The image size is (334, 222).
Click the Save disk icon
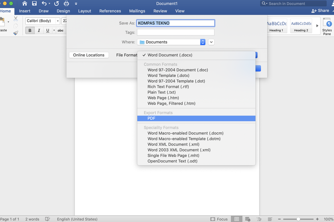click(34, 4)
